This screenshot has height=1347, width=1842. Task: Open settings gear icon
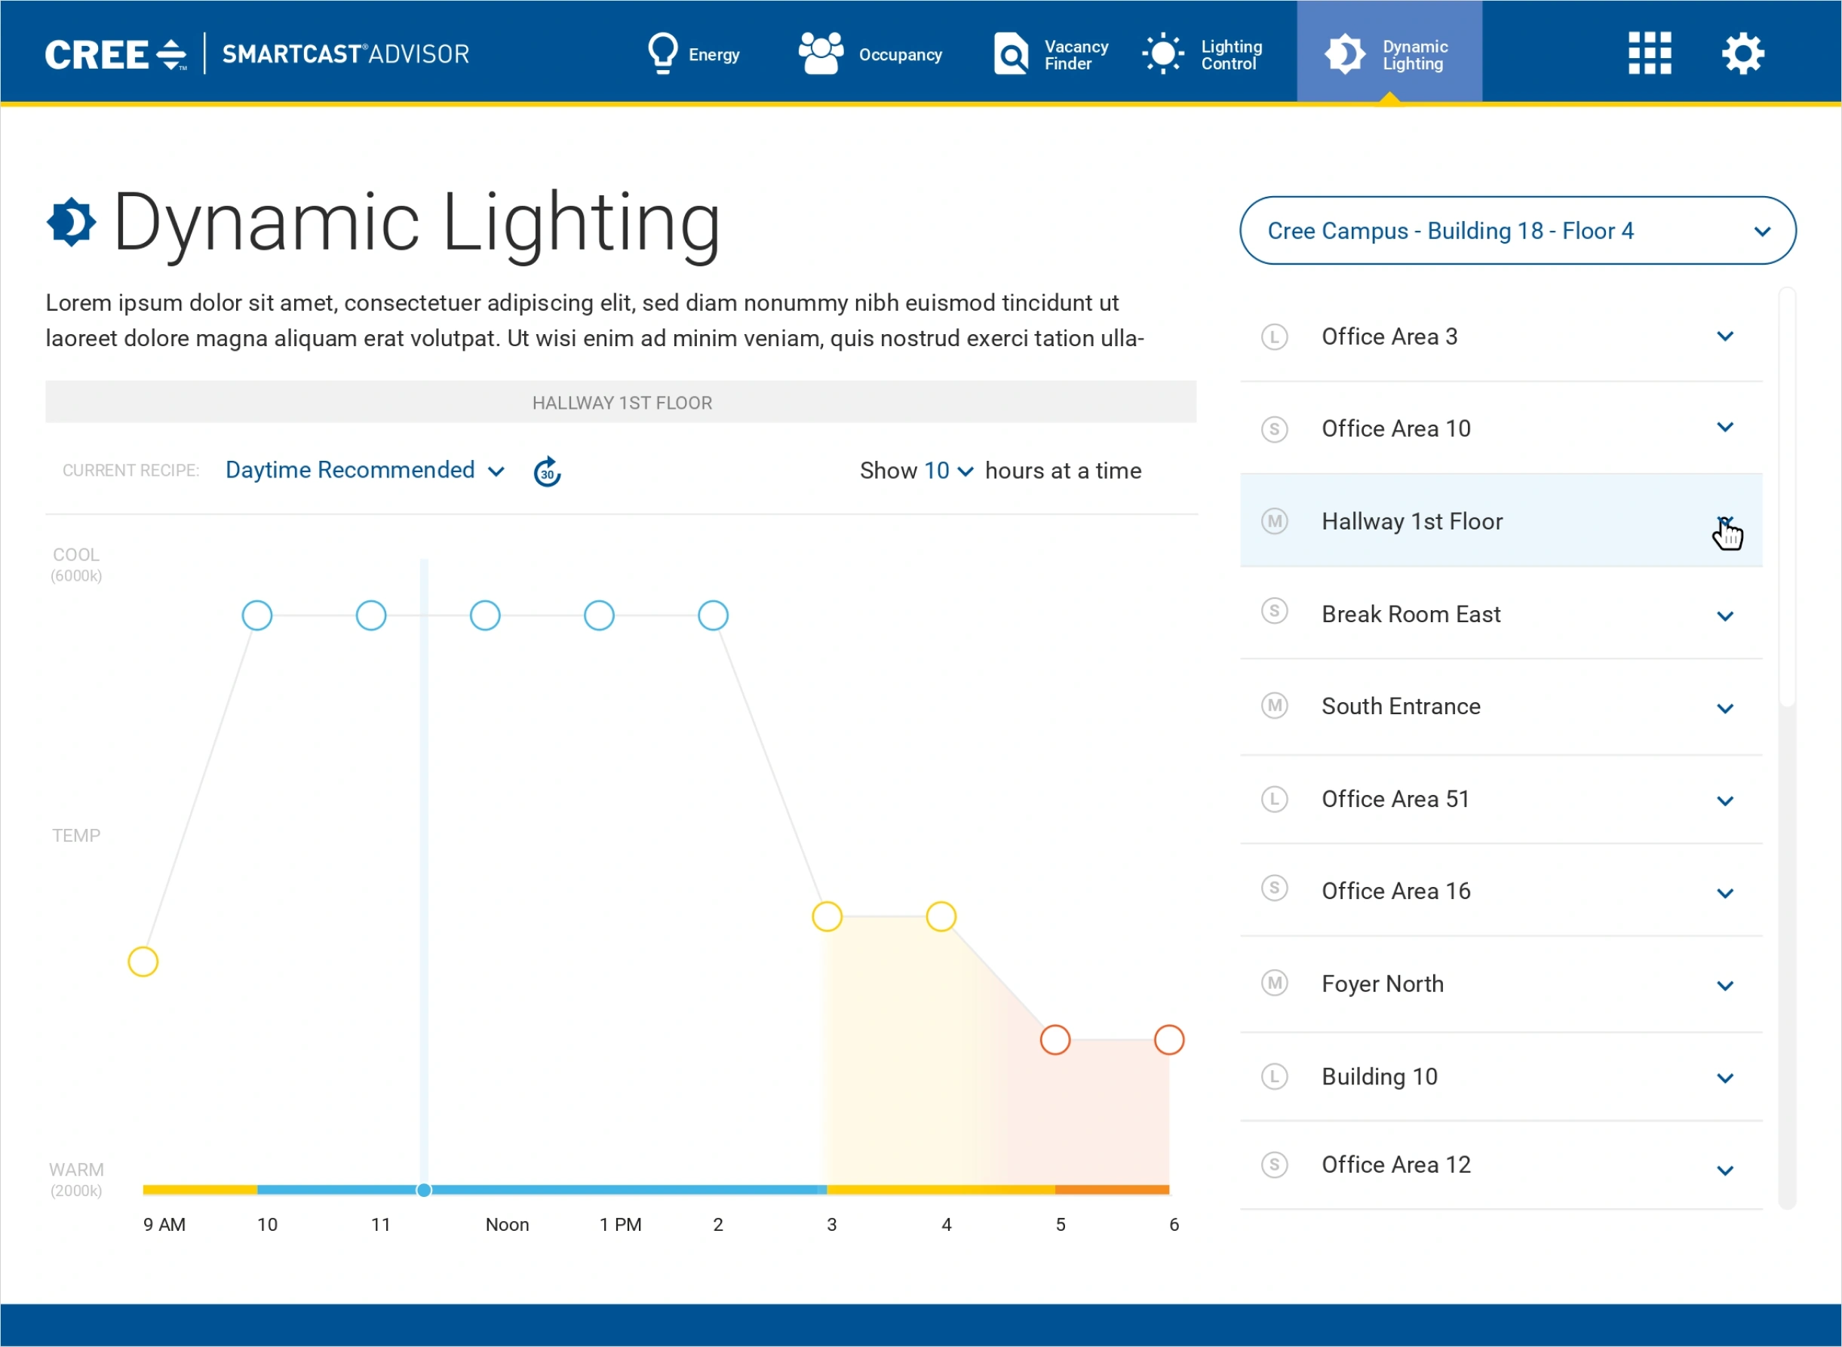pyautogui.click(x=1742, y=54)
